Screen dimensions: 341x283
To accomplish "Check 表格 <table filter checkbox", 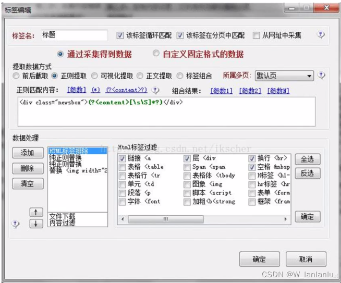I will coord(122,167).
